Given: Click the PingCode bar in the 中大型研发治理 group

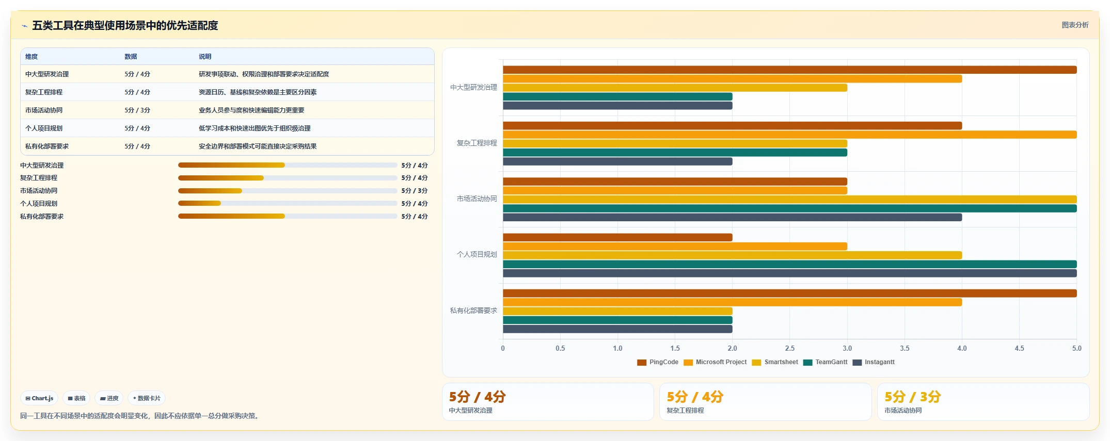Looking at the screenshot, I should tap(790, 70).
